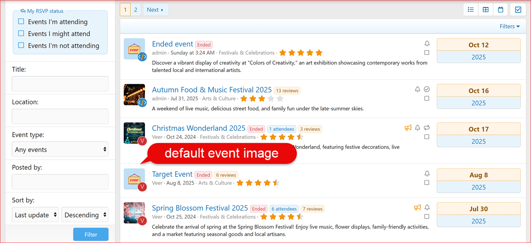Open the Event type dropdown

[60, 150]
